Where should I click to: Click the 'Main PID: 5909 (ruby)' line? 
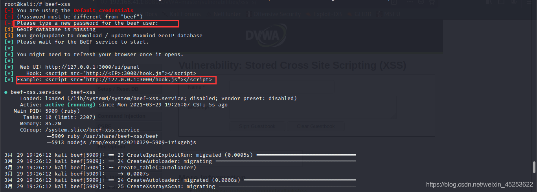pyautogui.click(x=46, y=111)
